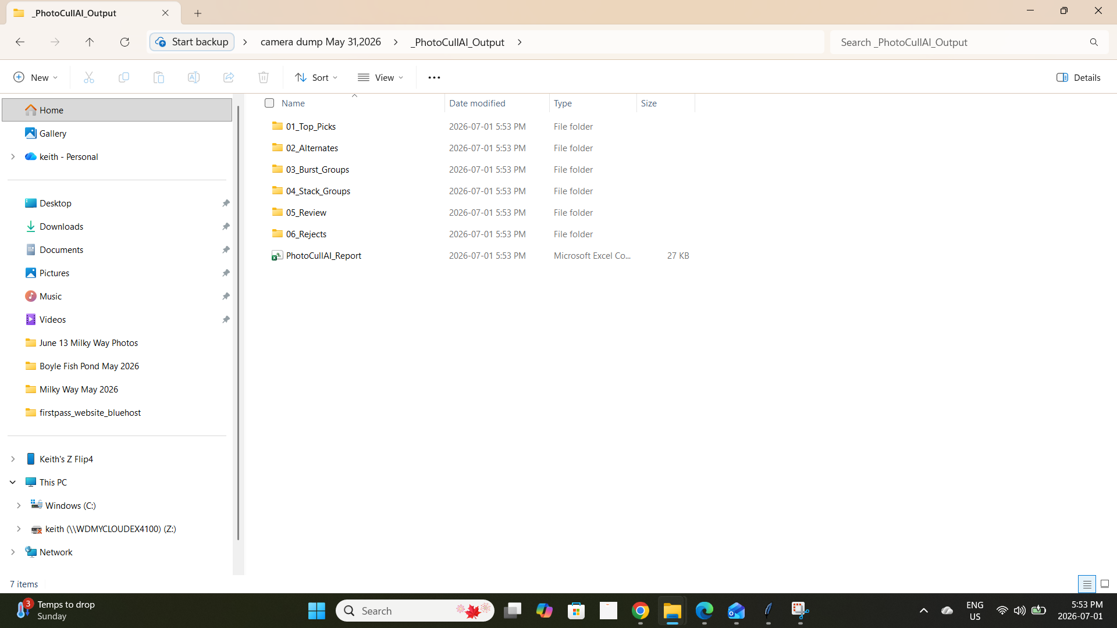Show hidden system tray icons
The height and width of the screenshot is (628, 1117).
tap(924, 611)
